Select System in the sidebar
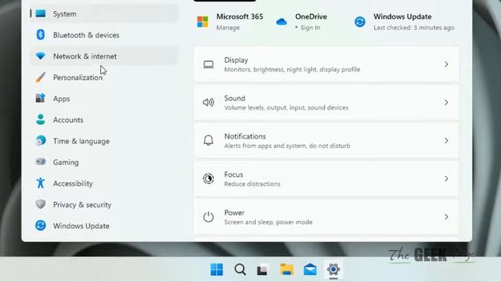This screenshot has width=501, height=282. pyautogui.click(x=103, y=14)
